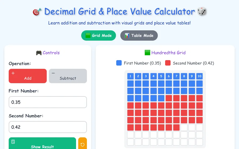The width and height of the screenshot is (239, 149).
Task: Click blue First Number legend swatch
Action: tap(119, 63)
